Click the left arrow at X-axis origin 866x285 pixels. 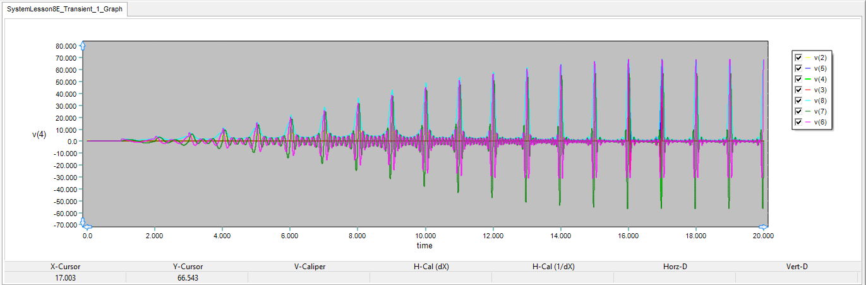coord(88,227)
